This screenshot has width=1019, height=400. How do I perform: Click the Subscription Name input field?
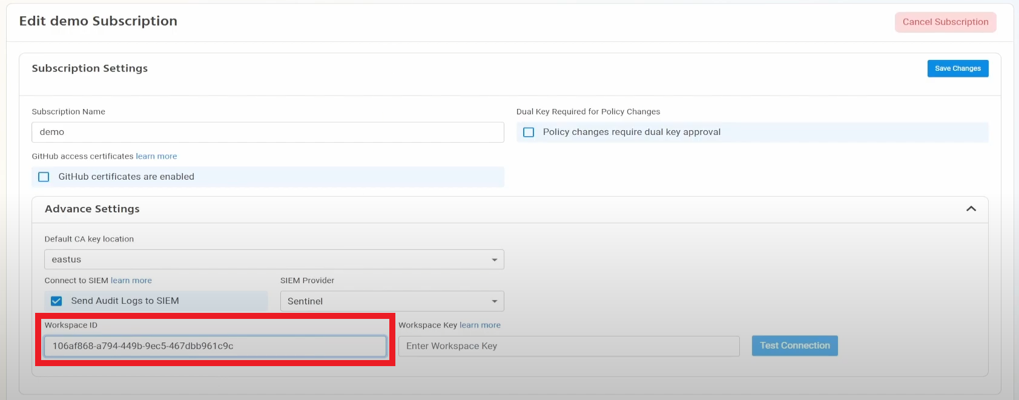(x=268, y=132)
